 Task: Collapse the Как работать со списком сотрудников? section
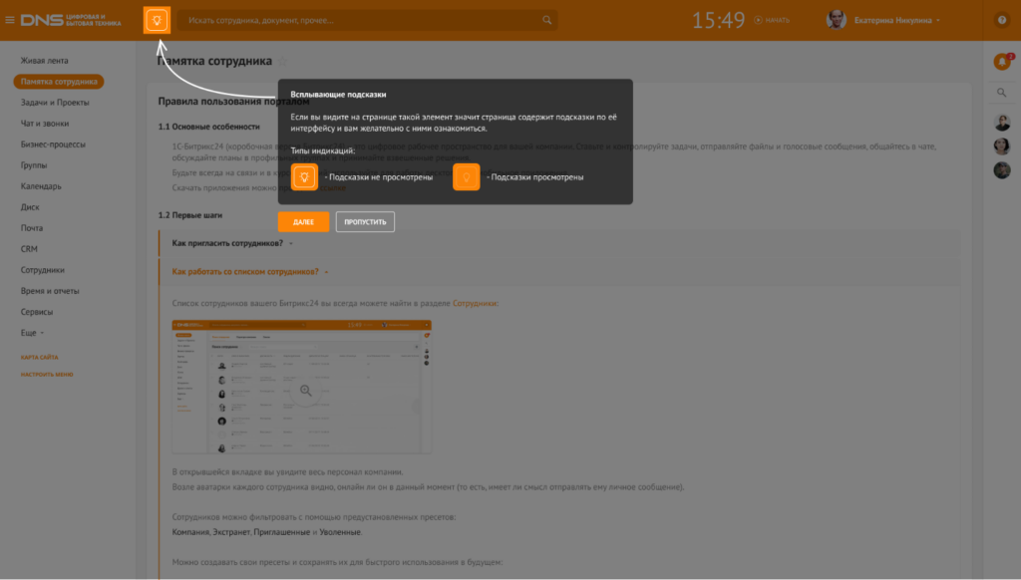(x=250, y=272)
